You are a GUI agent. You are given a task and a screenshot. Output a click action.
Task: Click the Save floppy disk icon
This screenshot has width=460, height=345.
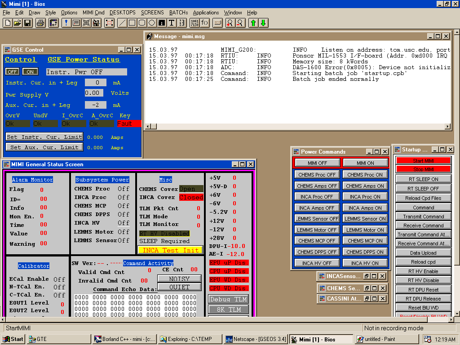(x=27, y=23)
